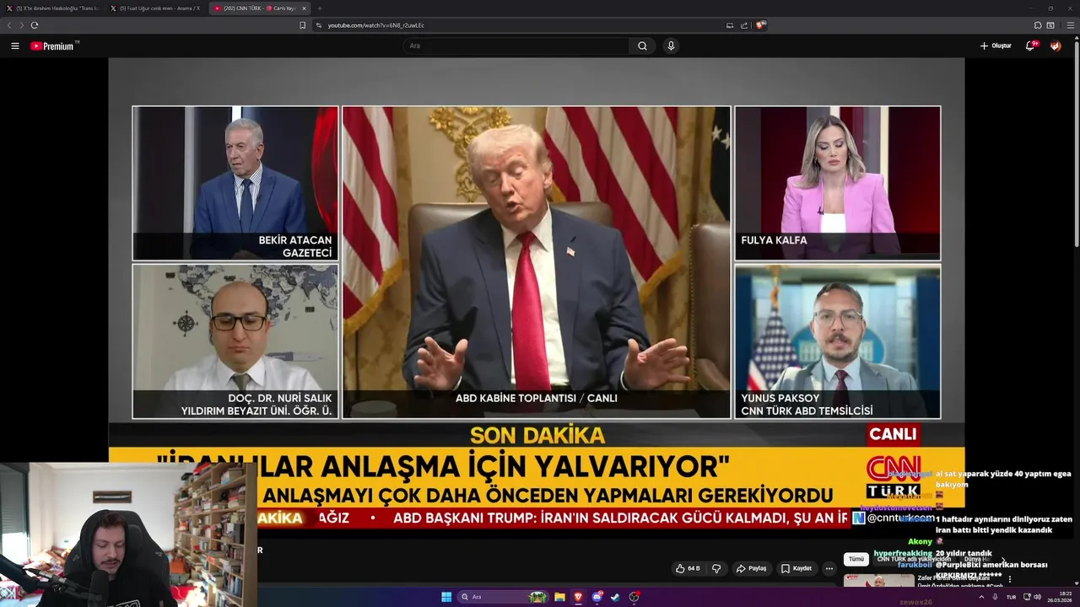Open File Explorer from the taskbar
This screenshot has width=1080, height=607.
point(559,597)
